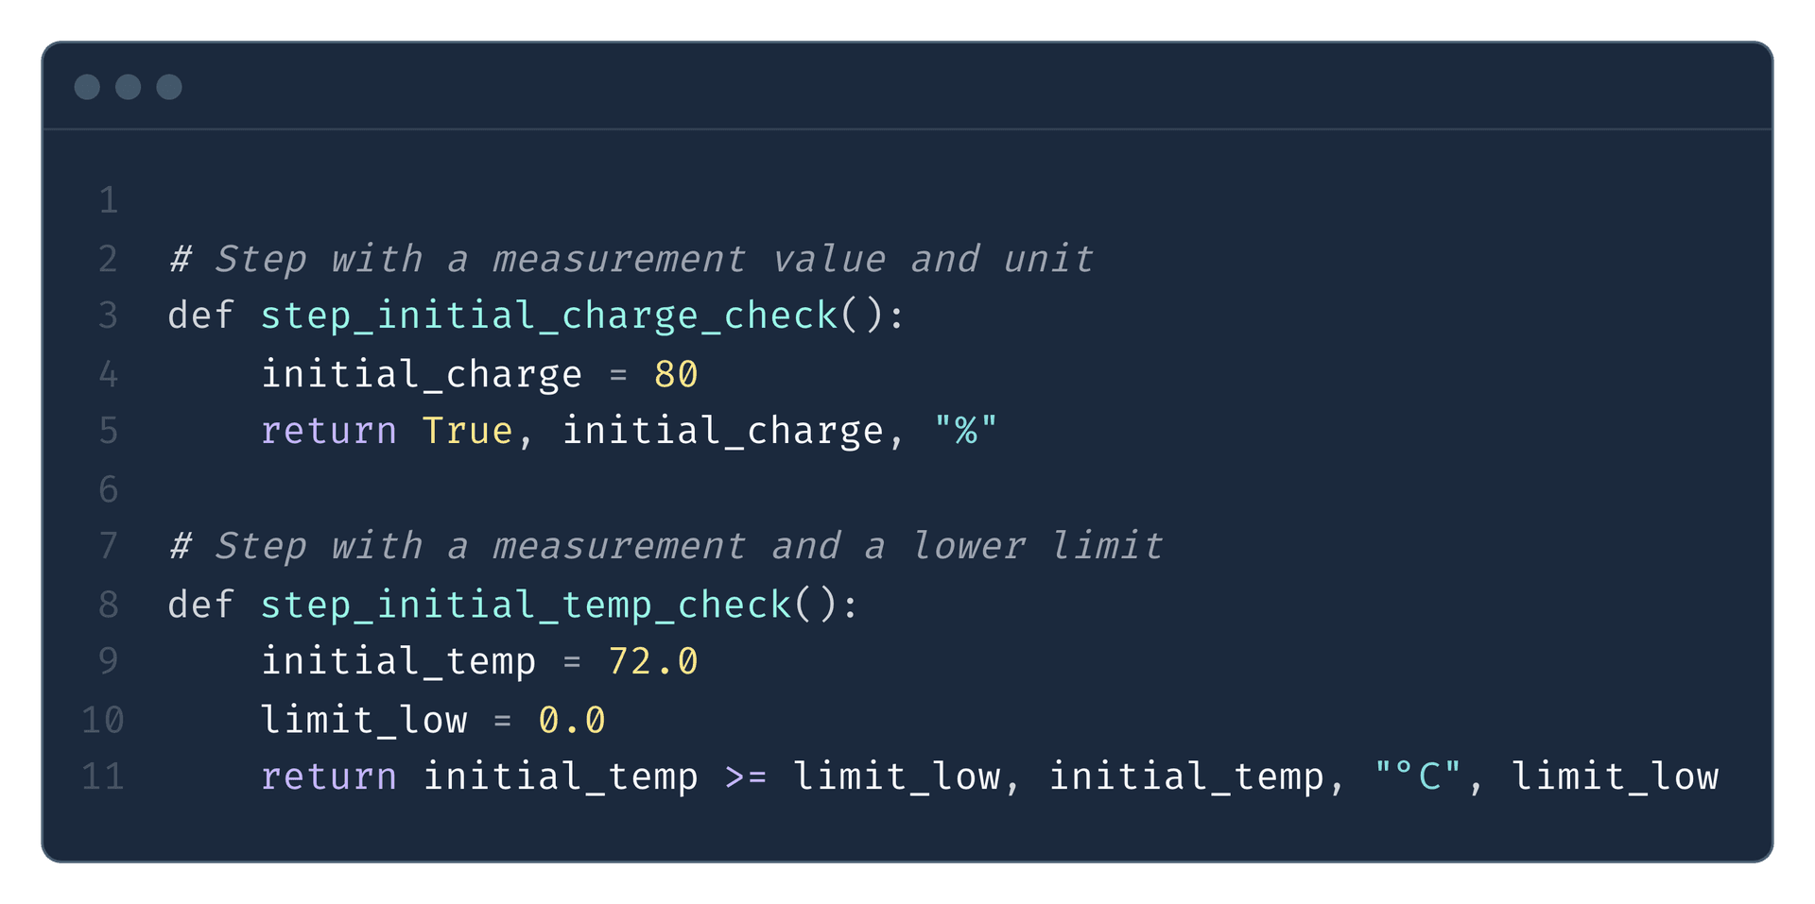Place cursor on step_initial_temp_check function name

click(526, 605)
